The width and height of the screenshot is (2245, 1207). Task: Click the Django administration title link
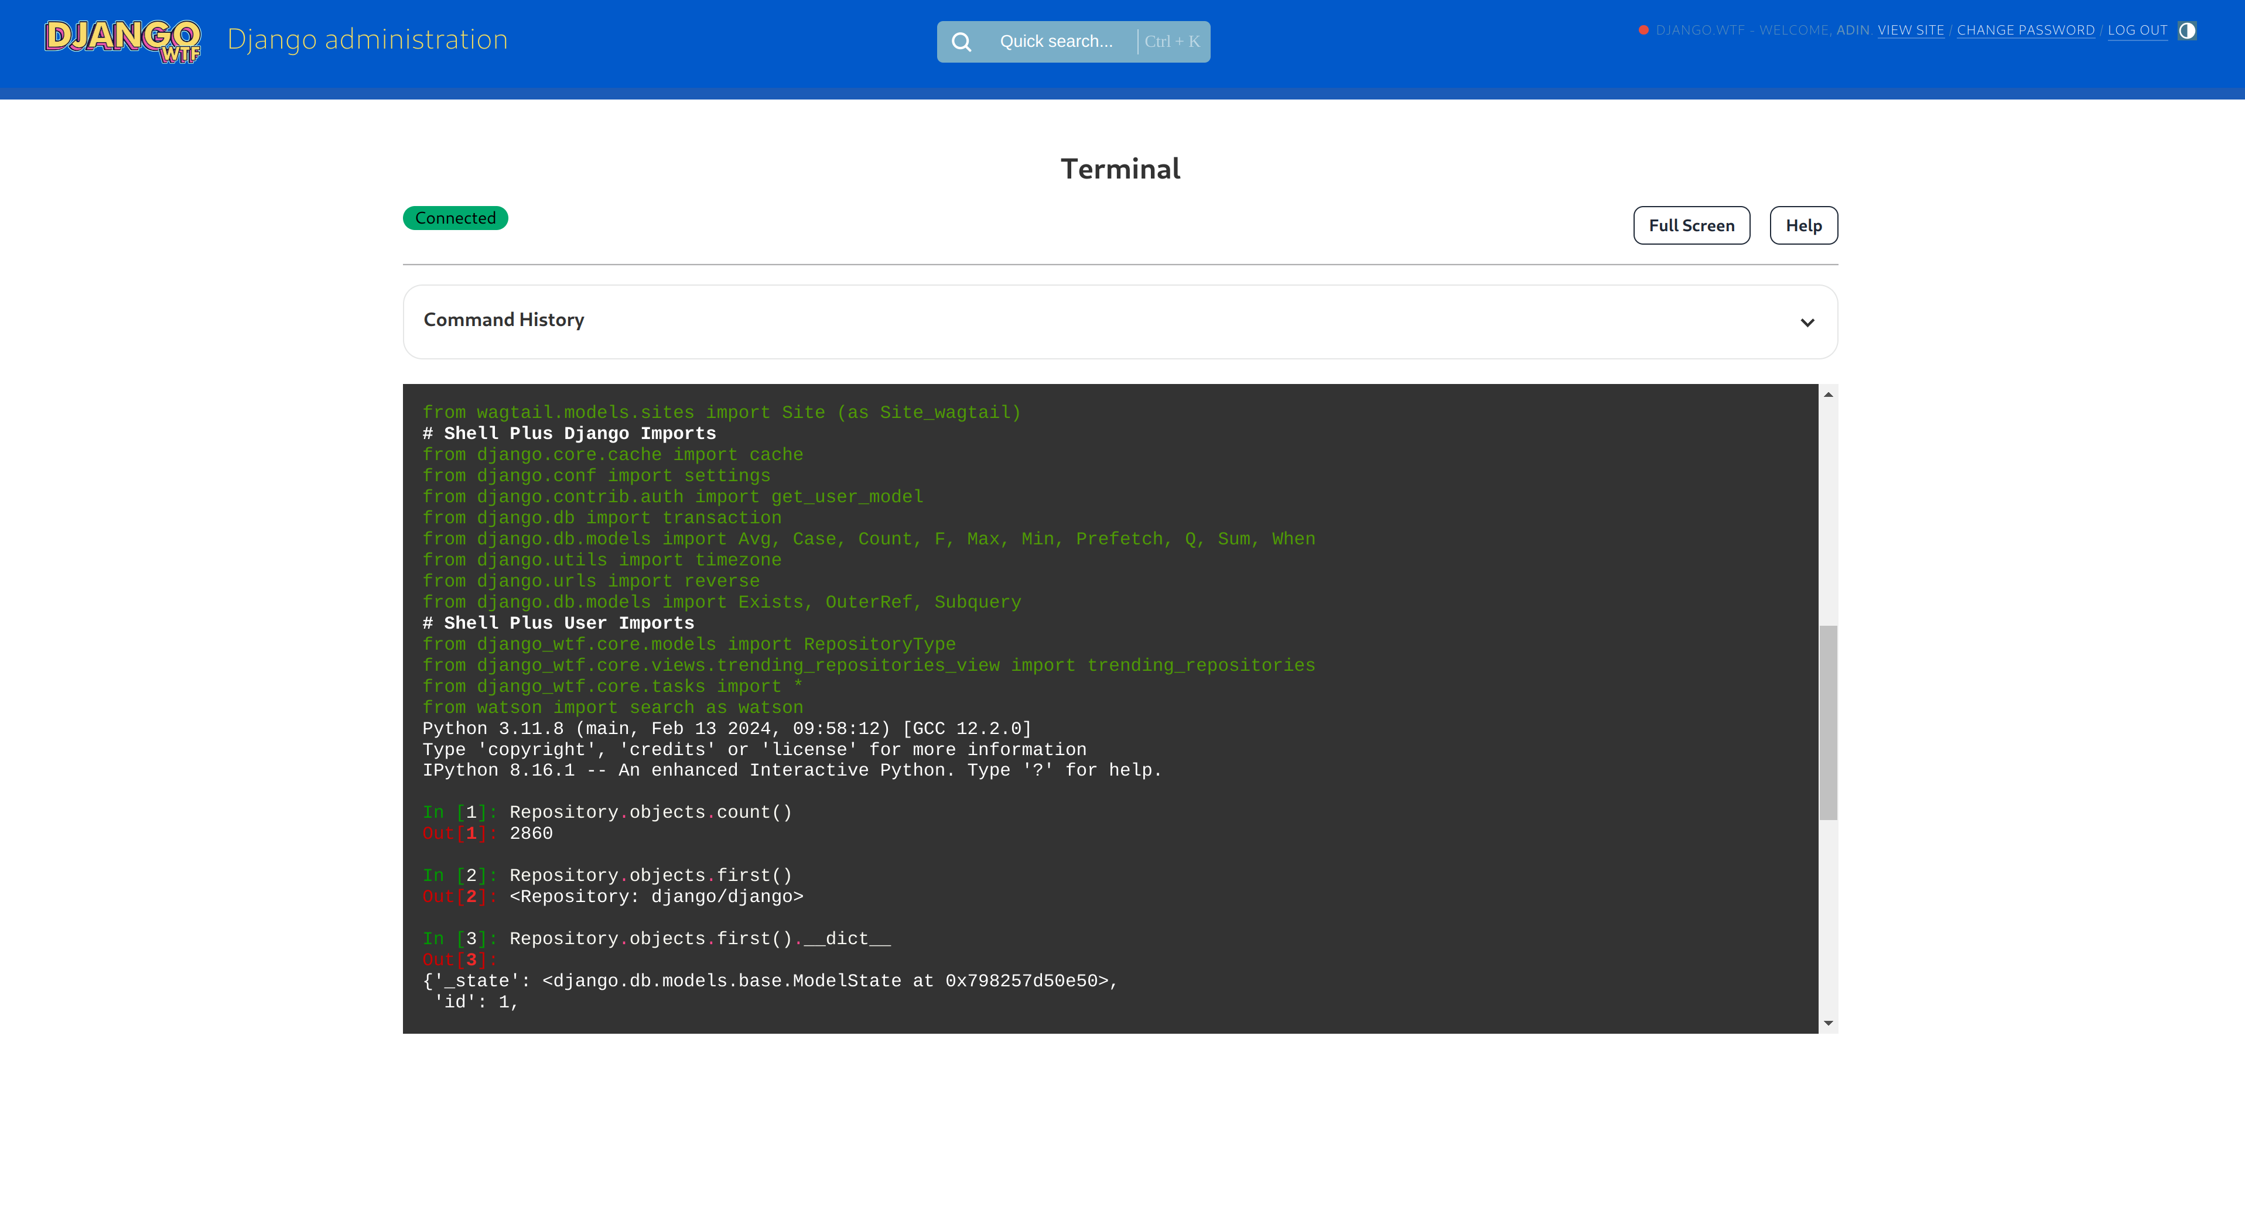(x=367, y=40)
